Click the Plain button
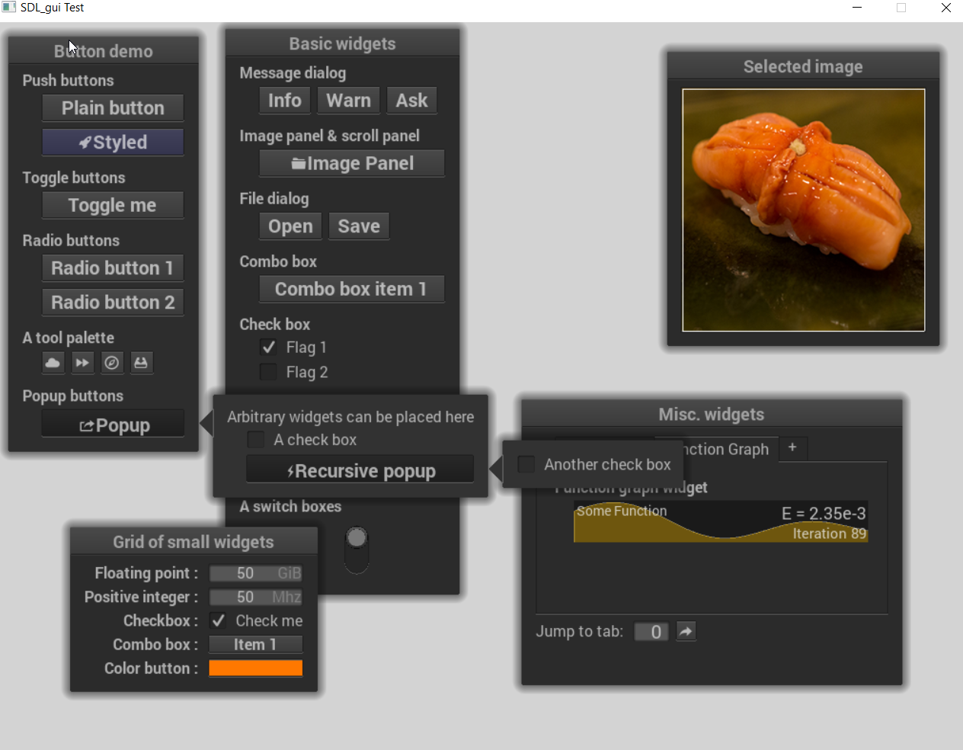 click(x=113, y=107)
